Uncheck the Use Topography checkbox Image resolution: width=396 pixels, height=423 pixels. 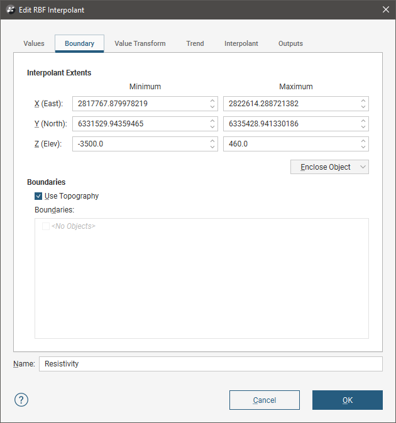pos(39,196)
